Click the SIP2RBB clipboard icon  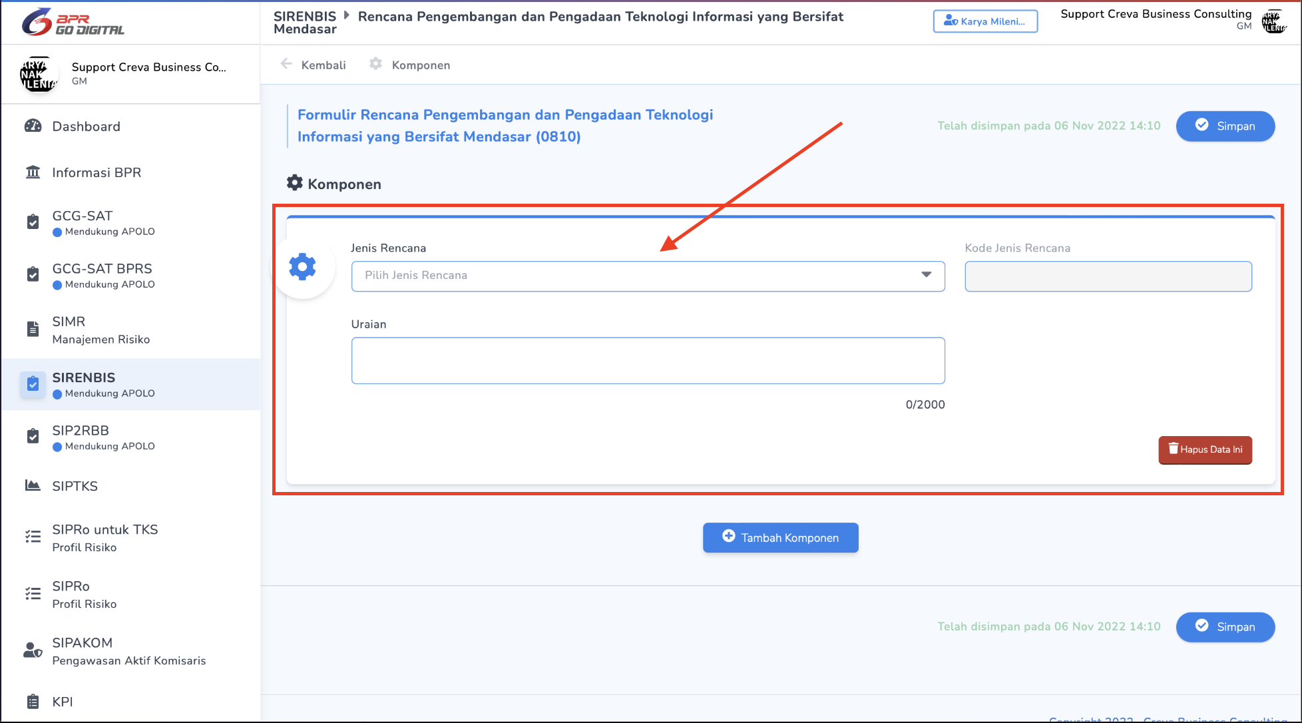click(x=33, y=436)
